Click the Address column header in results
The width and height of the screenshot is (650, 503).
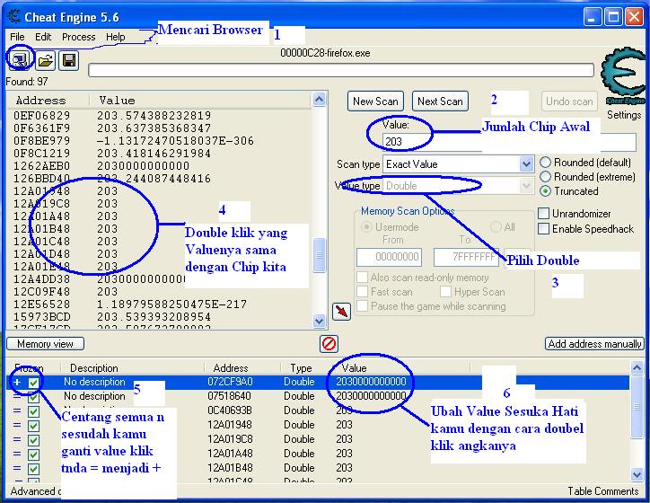point(41,101)
